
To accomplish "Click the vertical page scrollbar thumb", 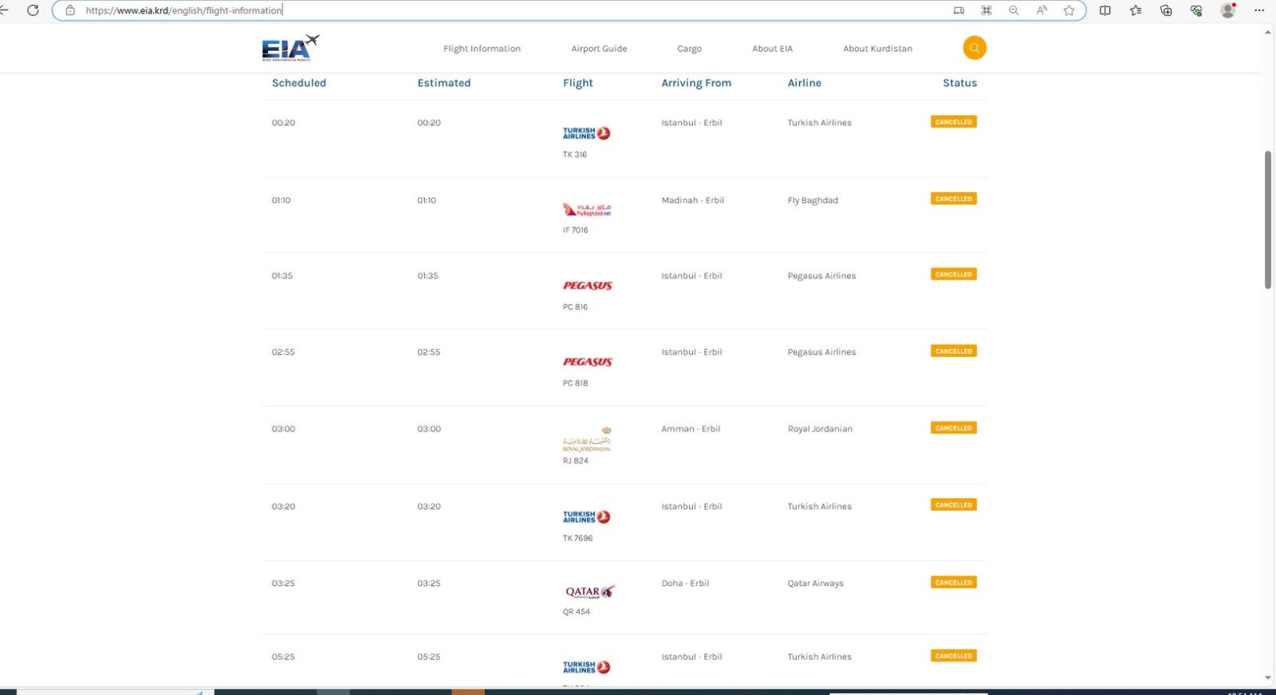I will click(1267, 219).
